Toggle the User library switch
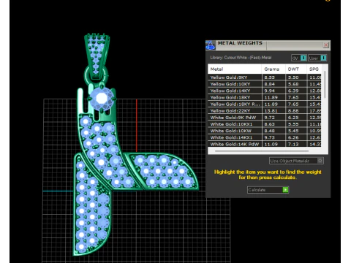 click(x=317, y=58)
